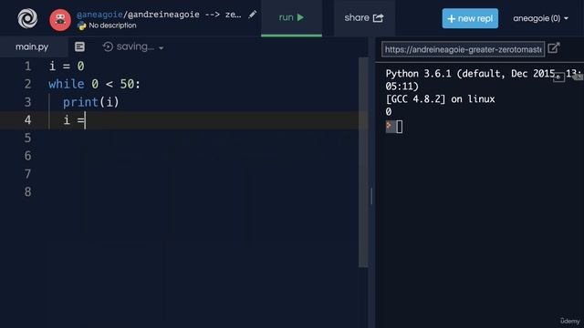Screen dimensions: 584x328
Task: Click the '[GCC 4.8.2] on linux' line
Action: click(x=440, y=99)
